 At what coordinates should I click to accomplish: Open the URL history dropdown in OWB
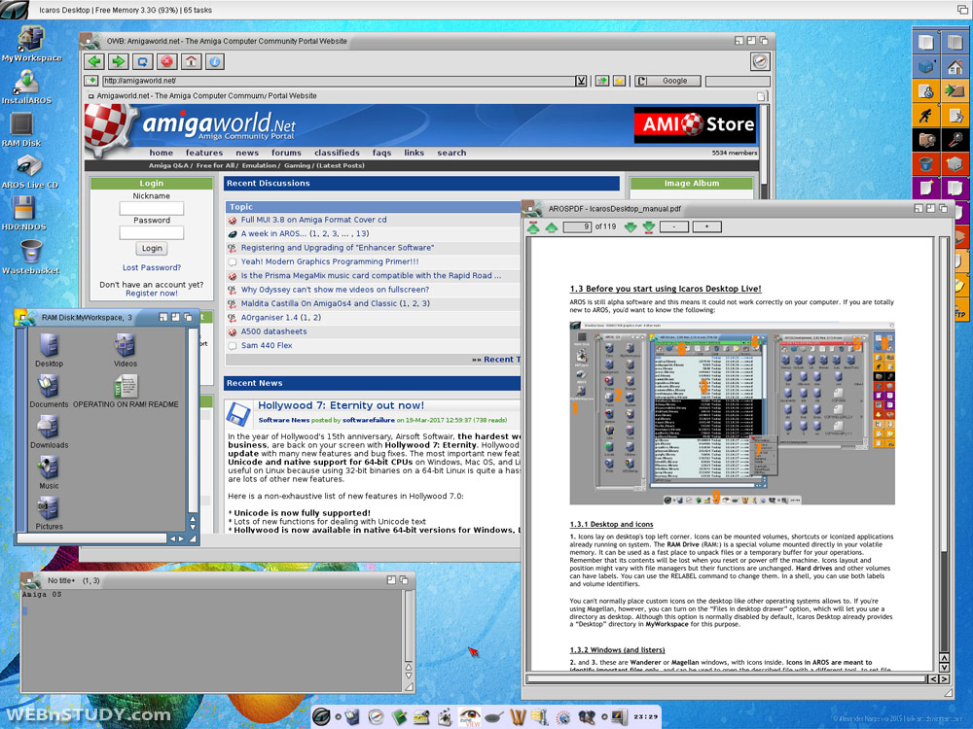(x=581, y=81)
